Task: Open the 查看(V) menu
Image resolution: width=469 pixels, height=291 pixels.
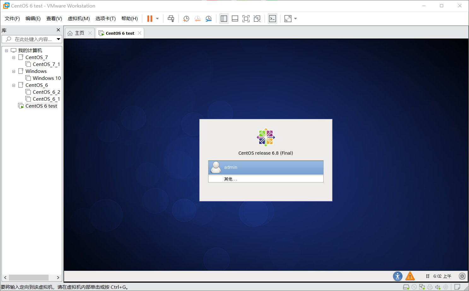Action: point(54,19)
